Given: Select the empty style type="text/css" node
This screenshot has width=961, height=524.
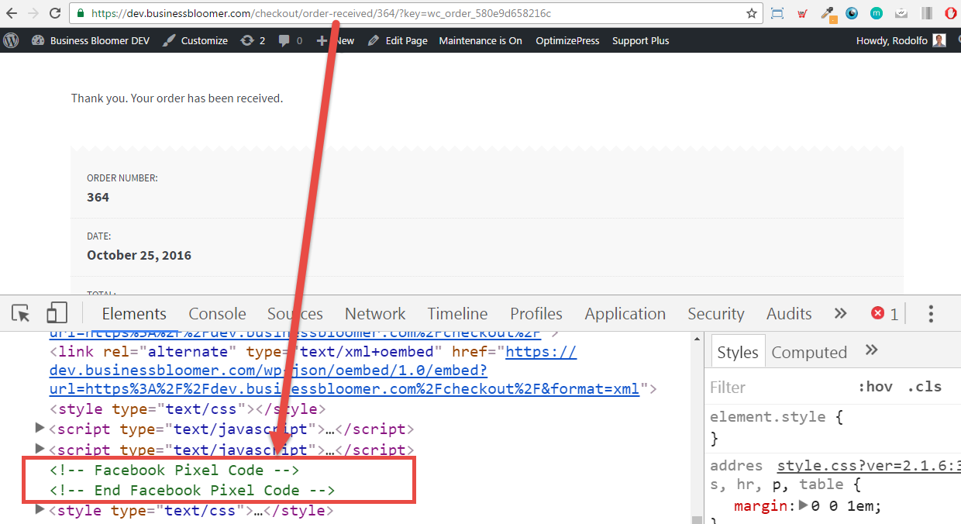Looking at the screenshot, I should 188,409.
